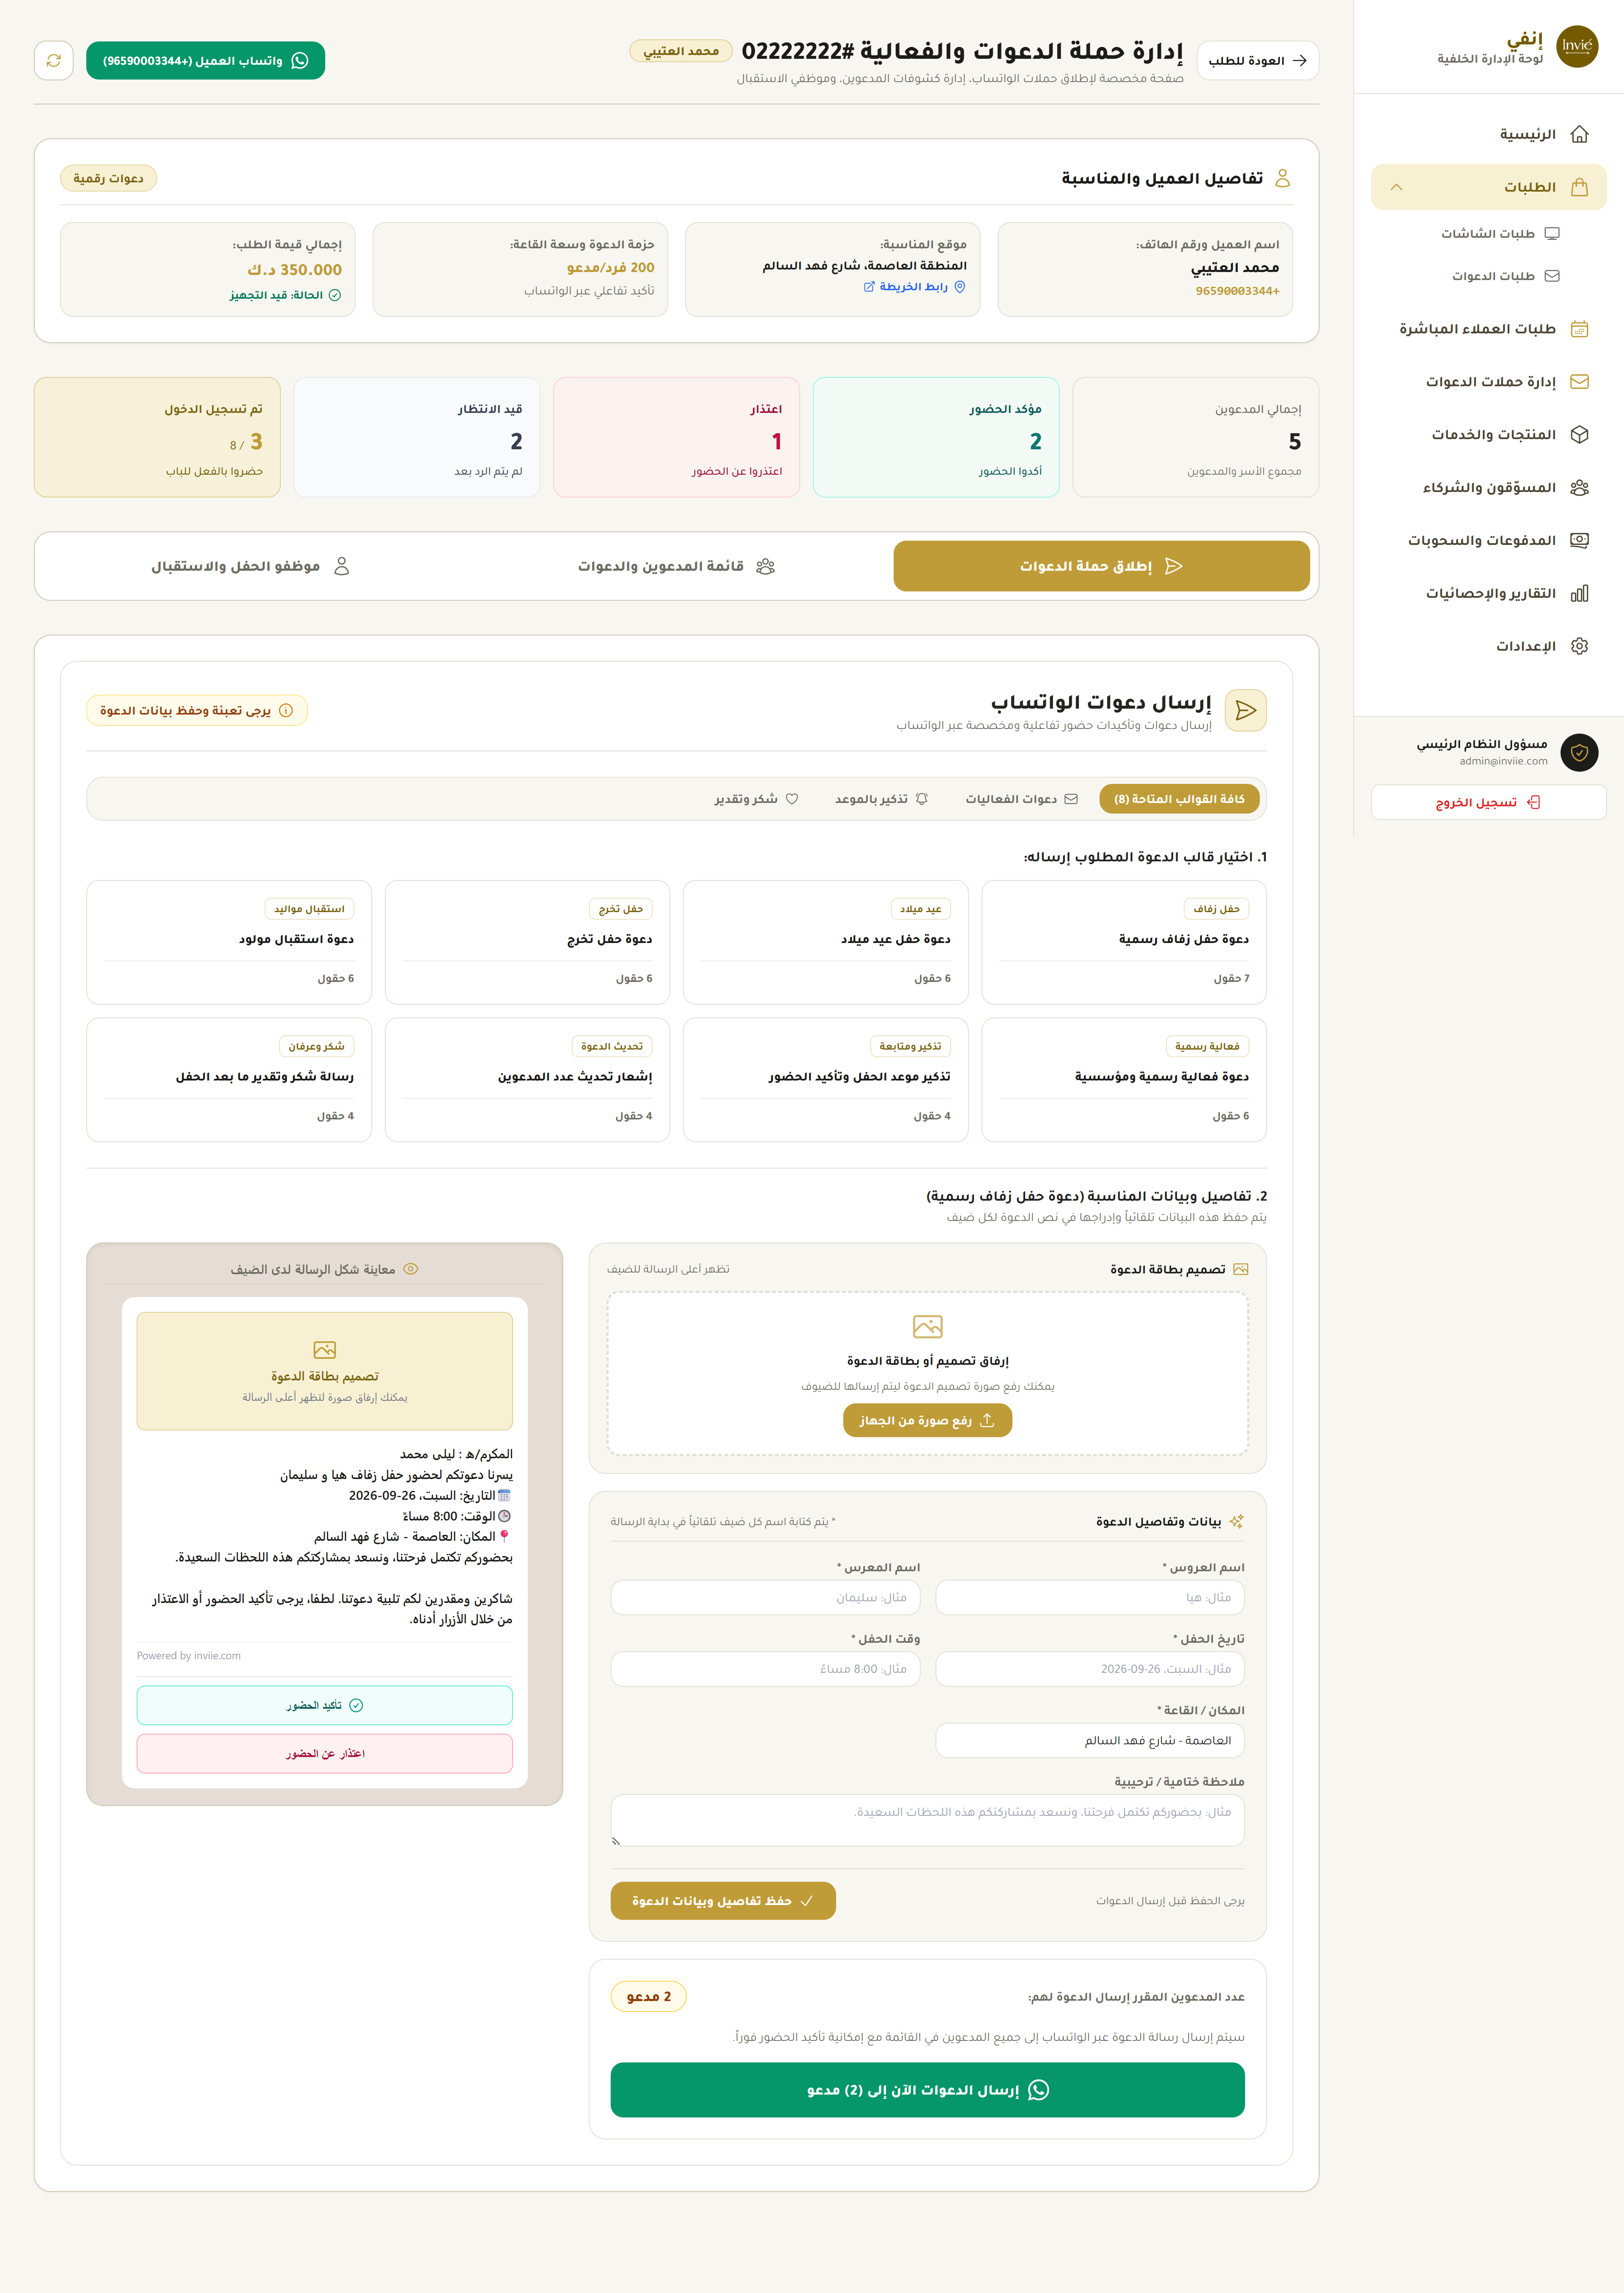This screenshot has width=1624, height=2293.
Task: Select تذكير موعد الحفل وتأكيد الحضور template
Action: [826, 1080]
